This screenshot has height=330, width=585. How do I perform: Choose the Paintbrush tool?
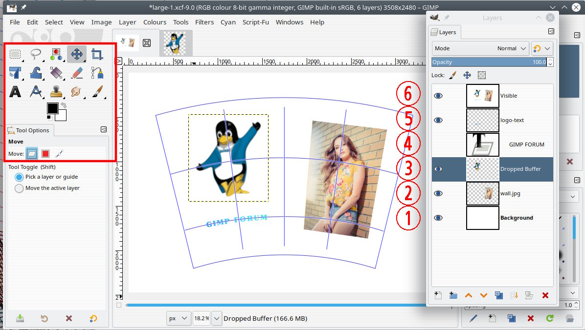97,92
